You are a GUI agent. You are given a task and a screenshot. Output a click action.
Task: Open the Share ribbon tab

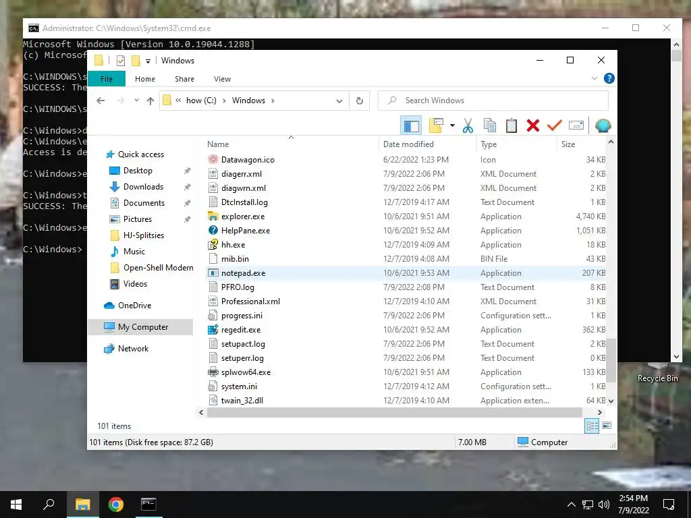pyautogui.click(x=184, y=79)
